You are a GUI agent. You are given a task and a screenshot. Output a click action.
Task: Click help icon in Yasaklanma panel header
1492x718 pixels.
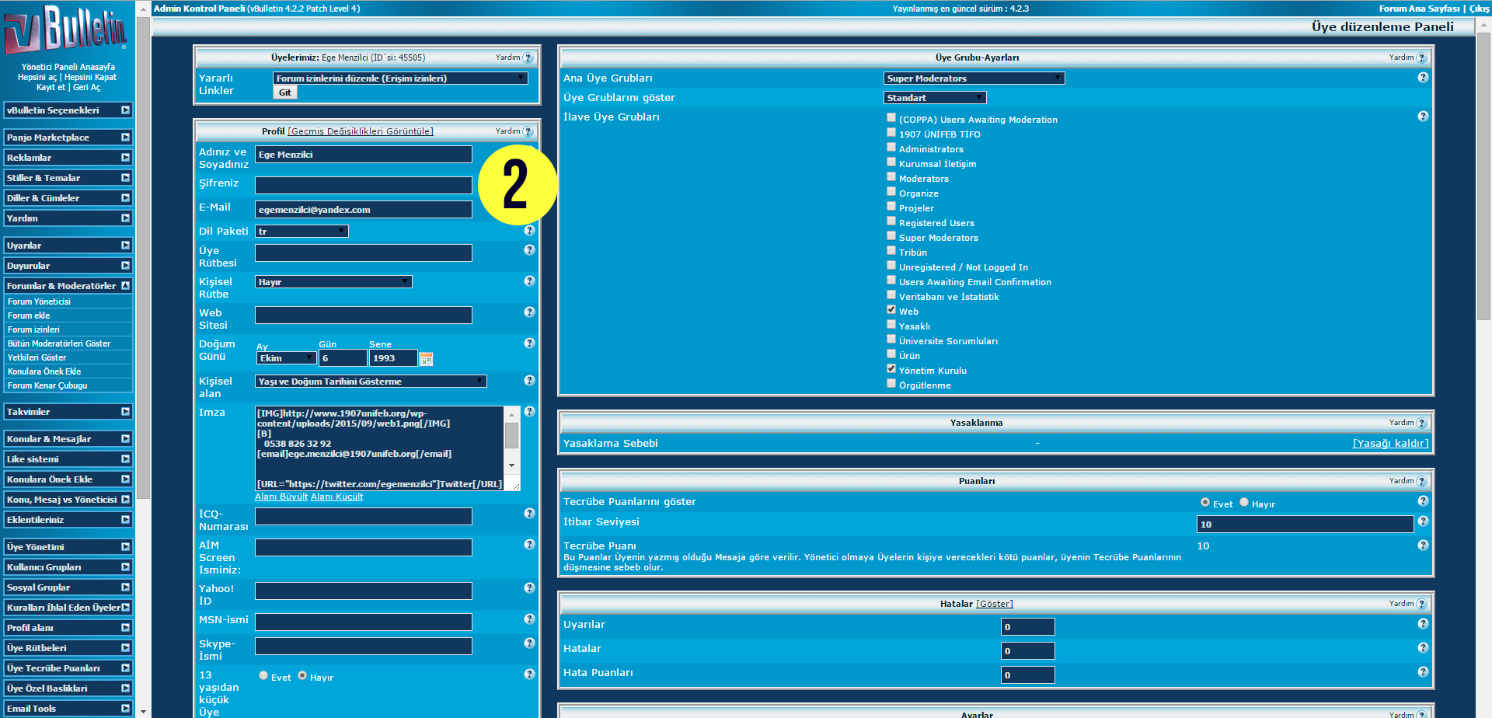1421,423
